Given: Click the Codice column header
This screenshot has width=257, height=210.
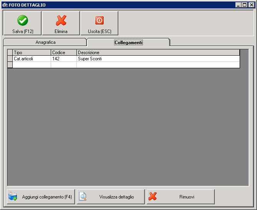Looking at the screenshot, I should (x=64, y=53).
